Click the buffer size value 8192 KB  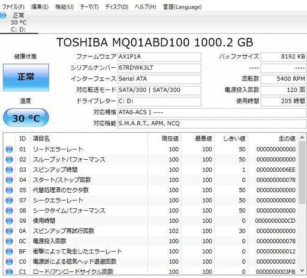tap(284, 57)
